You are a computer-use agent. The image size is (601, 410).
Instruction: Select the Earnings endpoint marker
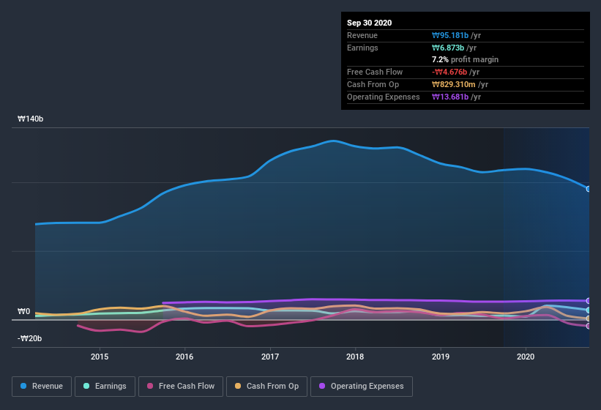(x=589, y=310)
